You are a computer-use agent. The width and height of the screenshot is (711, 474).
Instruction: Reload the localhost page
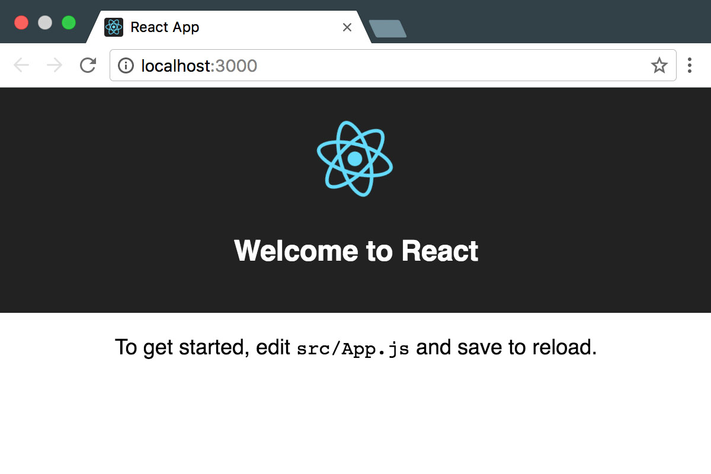click(x=88, y=65)
